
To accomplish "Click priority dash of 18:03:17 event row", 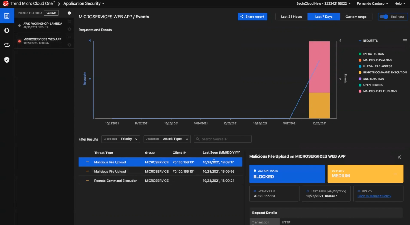I will click(87, 162).
